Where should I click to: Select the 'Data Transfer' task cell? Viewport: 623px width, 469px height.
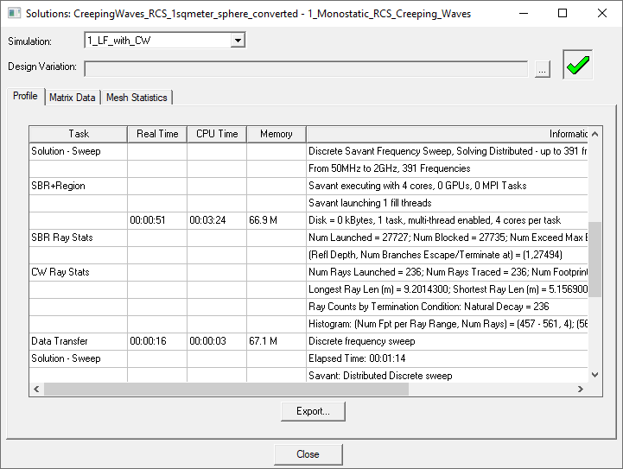[x=79, y=341]
